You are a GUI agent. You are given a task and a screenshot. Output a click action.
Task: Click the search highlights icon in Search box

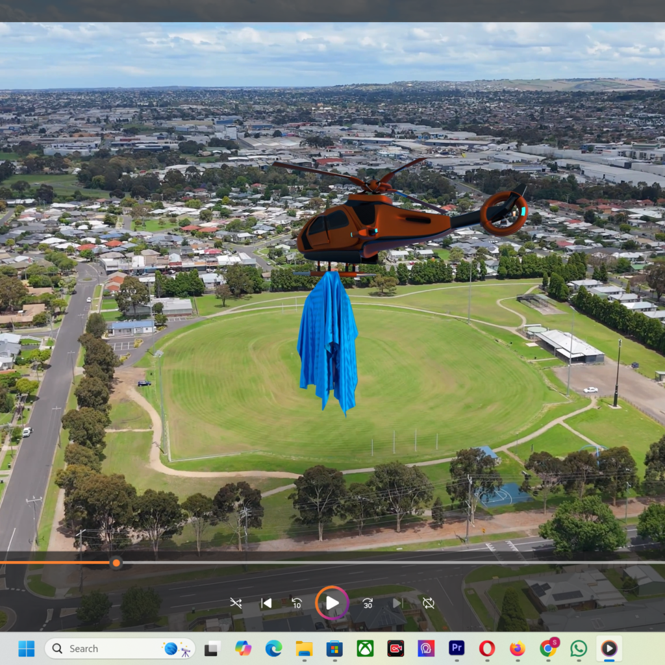[x=177, y=649]
